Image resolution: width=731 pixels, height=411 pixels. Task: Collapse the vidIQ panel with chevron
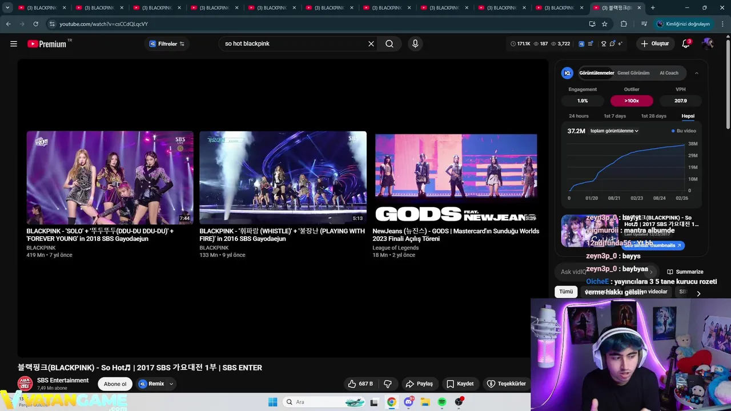[x=696, y=73]
